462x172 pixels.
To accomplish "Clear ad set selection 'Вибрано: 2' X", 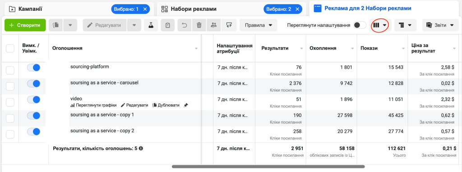I will 298,9.
